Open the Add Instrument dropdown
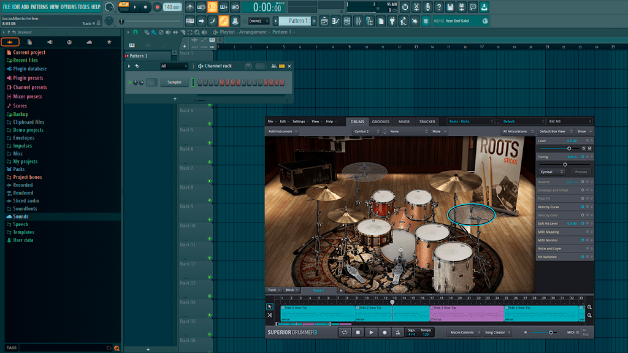628x353 pixels. [283, 131]
